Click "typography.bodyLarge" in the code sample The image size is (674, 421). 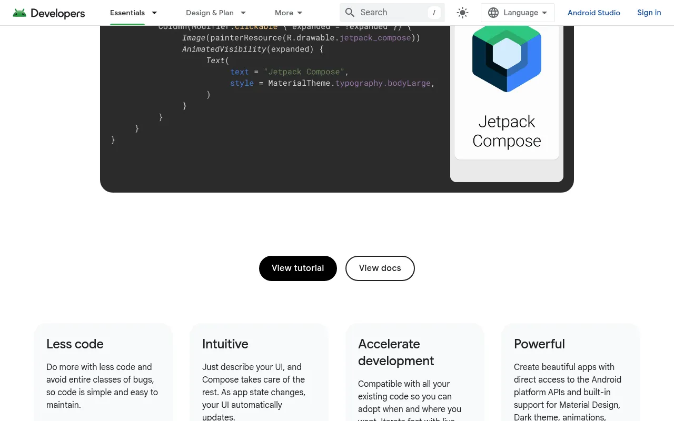click(x=383, y=83)
